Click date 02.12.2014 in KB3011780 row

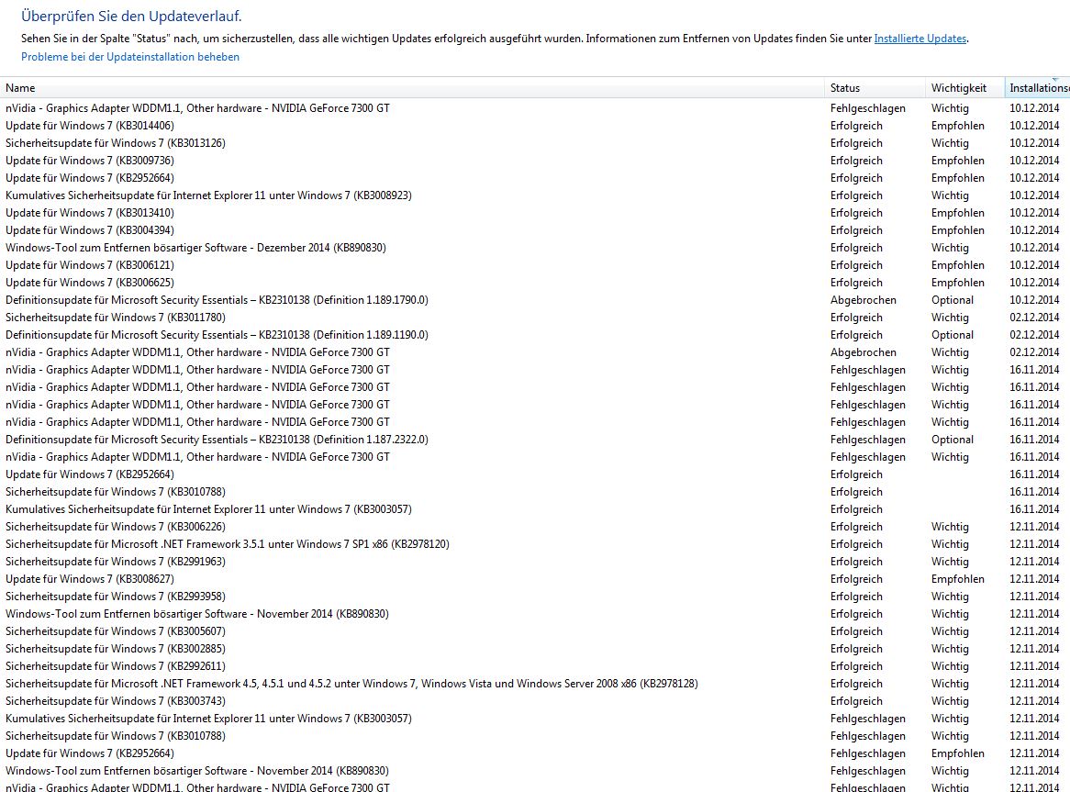pos(1034,318)
